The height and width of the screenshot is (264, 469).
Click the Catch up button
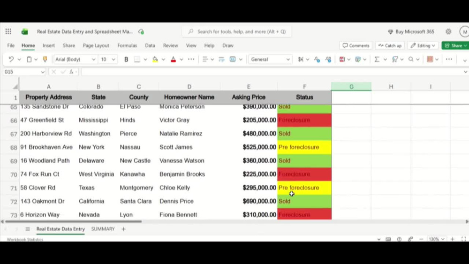click(x=390, y=45)
